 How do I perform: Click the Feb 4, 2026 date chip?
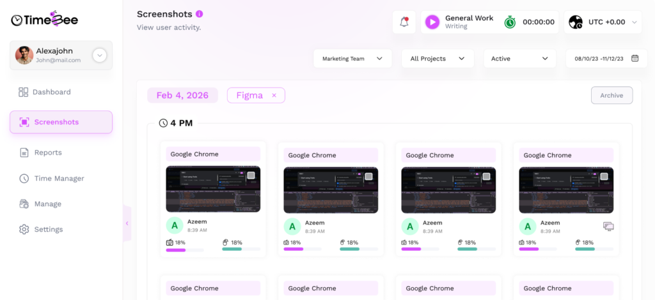182,95
